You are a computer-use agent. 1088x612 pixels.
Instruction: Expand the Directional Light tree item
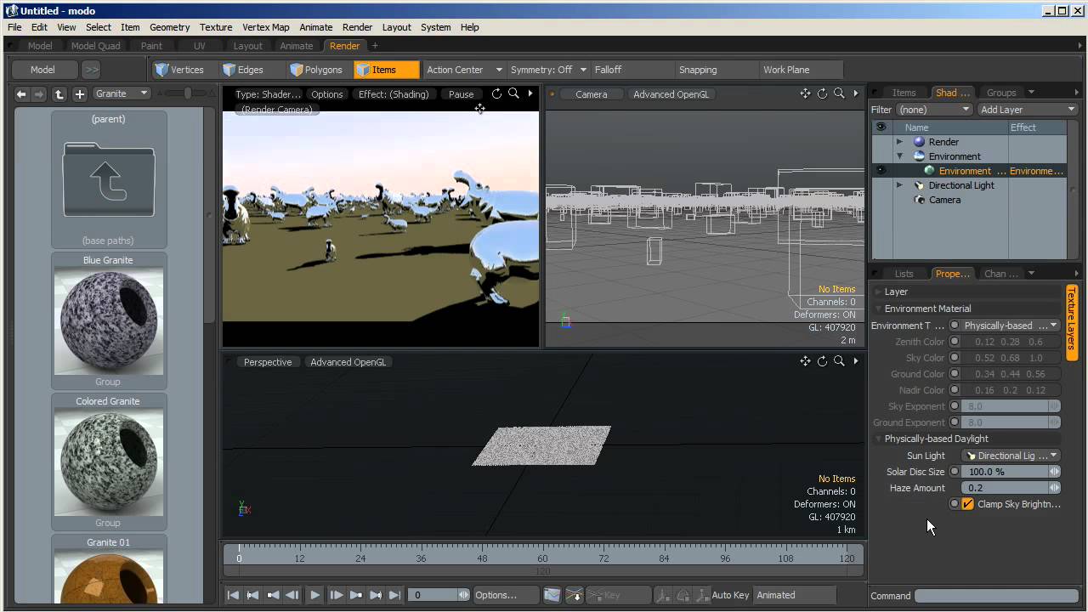click(x=899, y=185)
